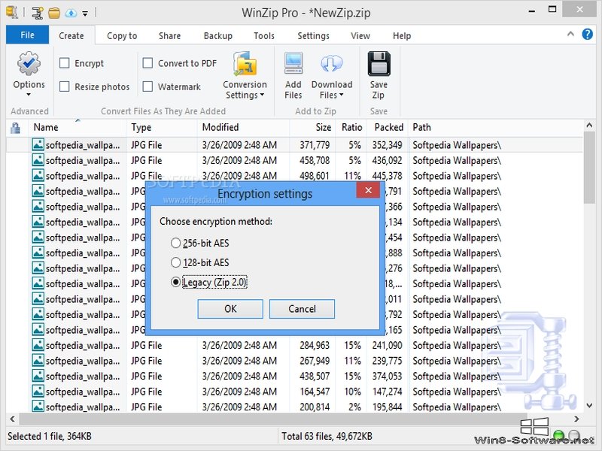Expand the Options dropdown arrow
Screen dimensions: 602x451
pos(29,95)
